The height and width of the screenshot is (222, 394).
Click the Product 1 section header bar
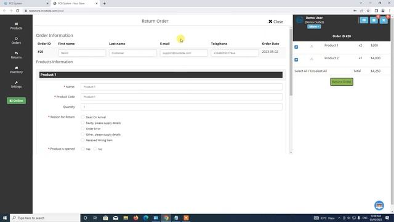pos(161,75)
